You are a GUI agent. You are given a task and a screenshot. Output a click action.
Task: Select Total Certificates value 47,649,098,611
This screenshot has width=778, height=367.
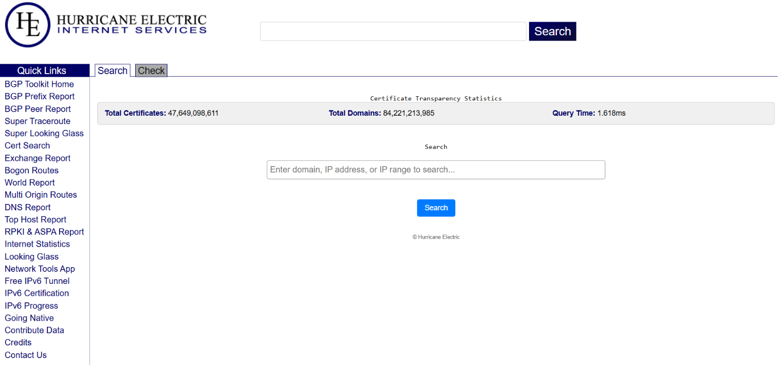(x=193, y=113)
